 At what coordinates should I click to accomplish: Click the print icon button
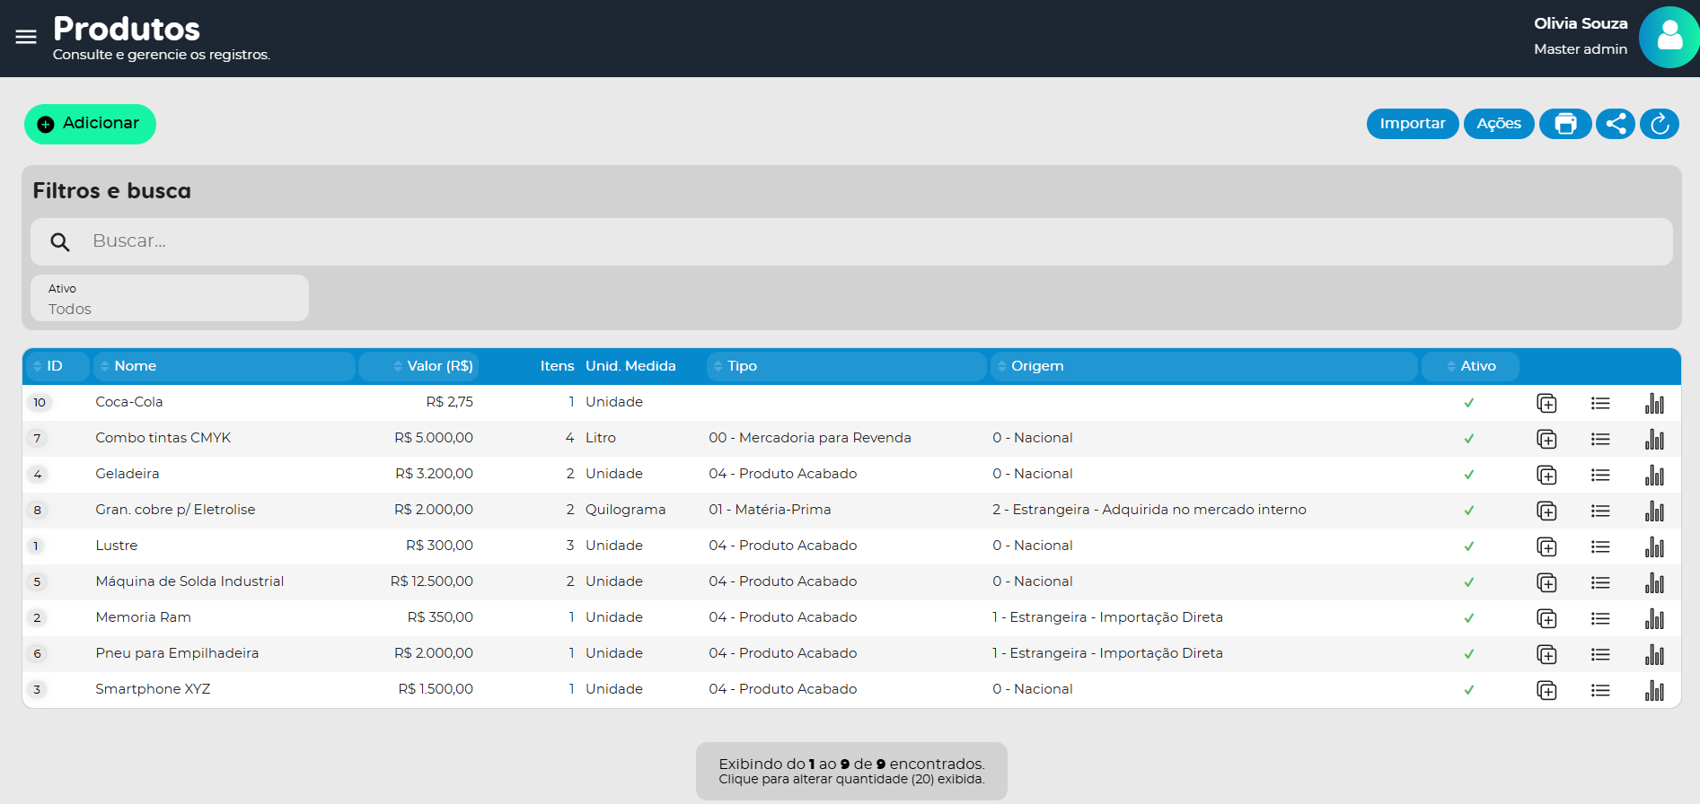pos(1565,124)
